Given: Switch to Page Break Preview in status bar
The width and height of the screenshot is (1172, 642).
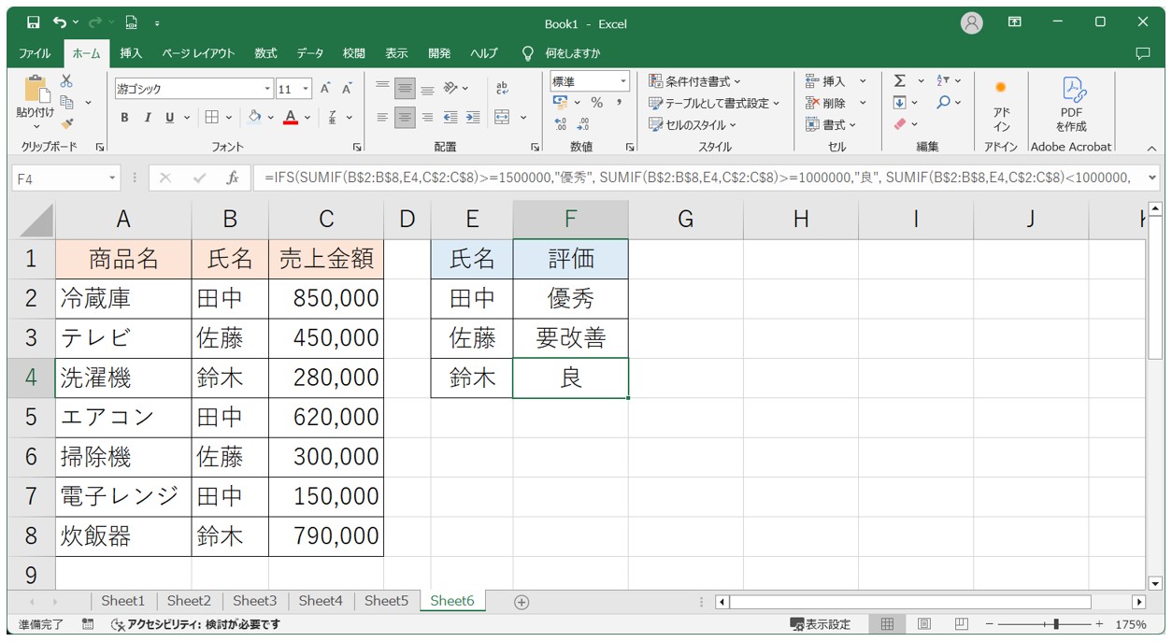Looking at the screenshot, I should point(961,624).
